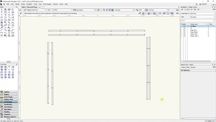This screenshot has height=122, width=216.
Task: Open the Layer Plane dropdown
Action: pyautogui.click(x=95, y=10)
